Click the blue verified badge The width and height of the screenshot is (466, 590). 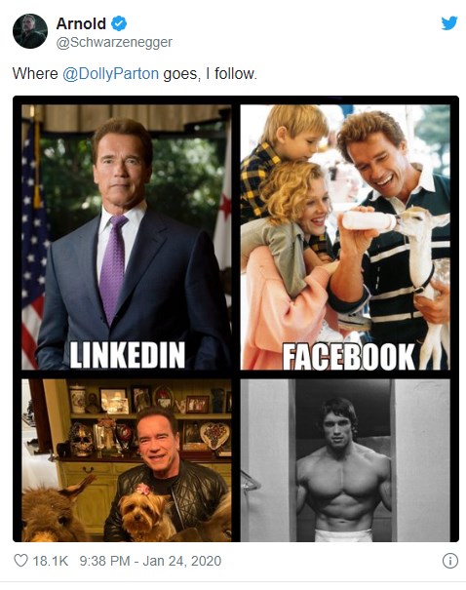pos(119,23)
